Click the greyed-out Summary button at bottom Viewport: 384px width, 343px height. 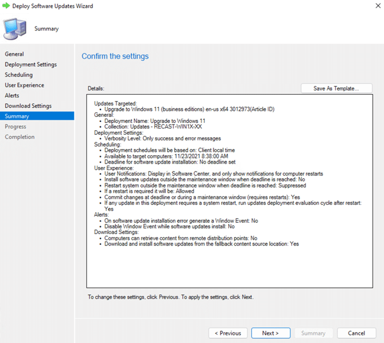point(313,333)
